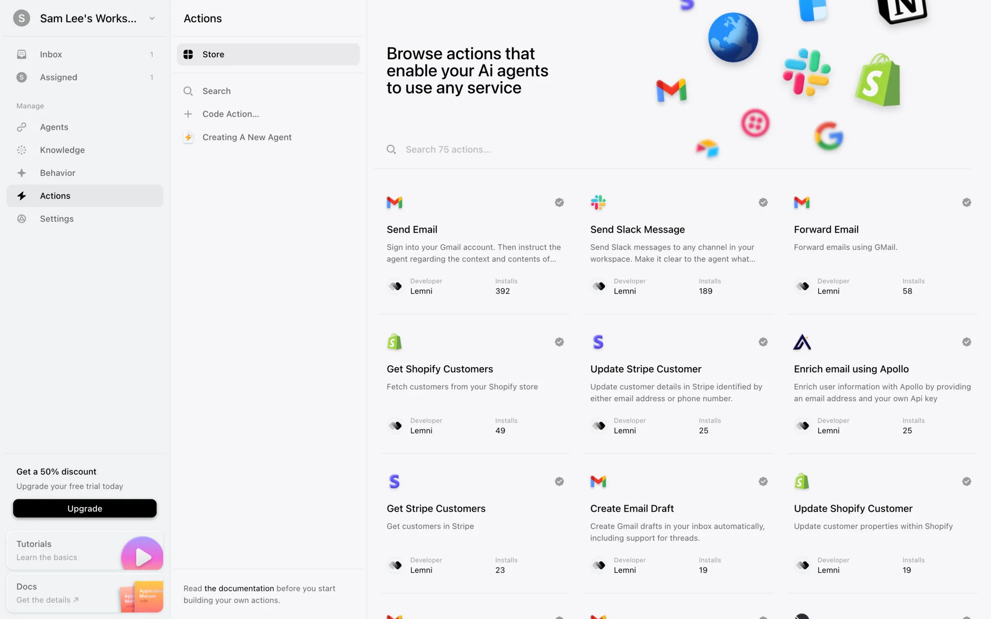Click the Stripe icon on Update Stripe Customer card
The height and width of the screenshot is (619, 991).
click(598, 342)
